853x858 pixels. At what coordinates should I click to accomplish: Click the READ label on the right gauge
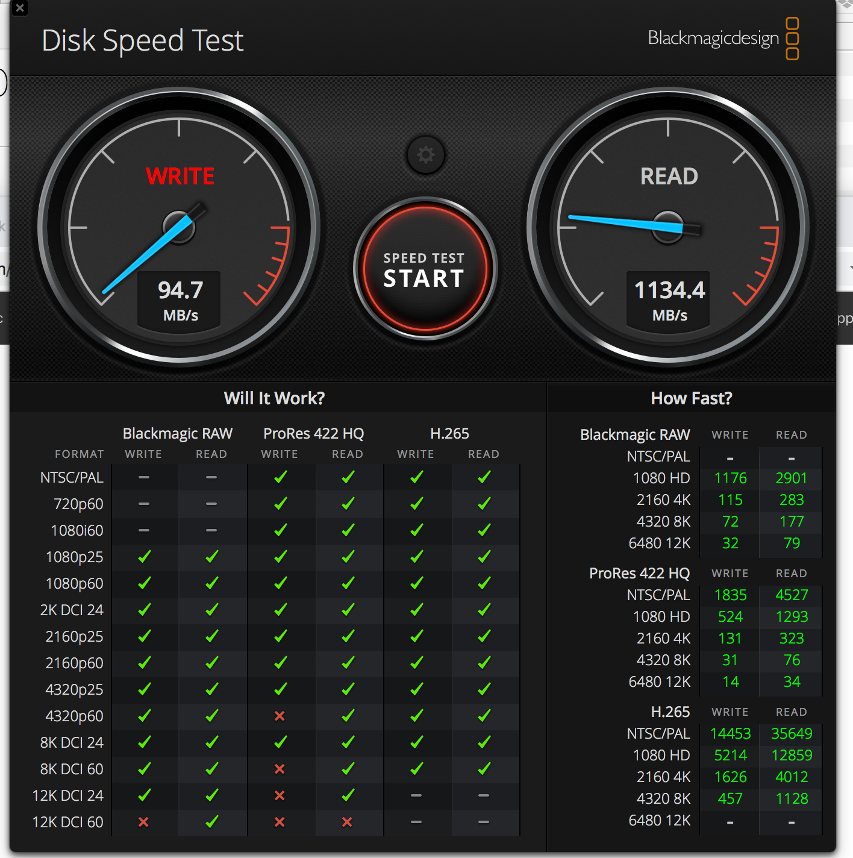pos(669,177)
